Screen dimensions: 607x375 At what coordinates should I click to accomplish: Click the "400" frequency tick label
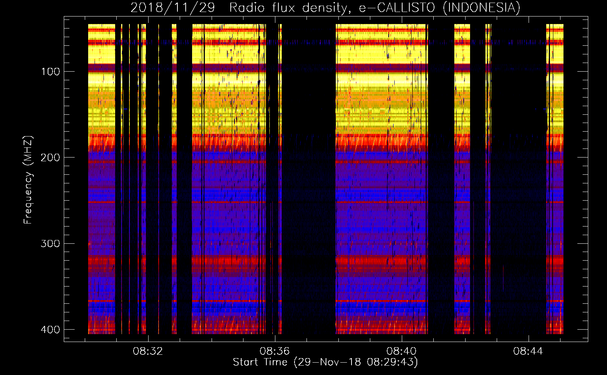[x=50, y=330]
